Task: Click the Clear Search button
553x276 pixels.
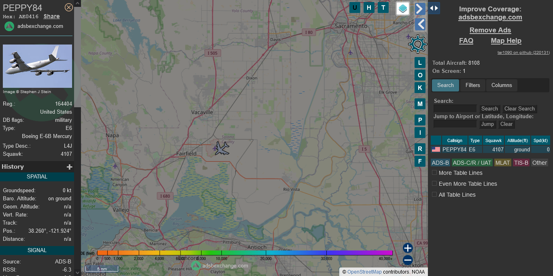Action: click(x=519, y=109)
